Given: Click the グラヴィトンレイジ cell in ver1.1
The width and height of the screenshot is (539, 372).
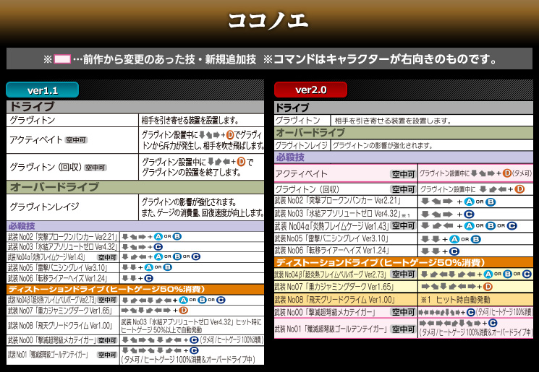Looking at the screenshot, I should 72,207.
